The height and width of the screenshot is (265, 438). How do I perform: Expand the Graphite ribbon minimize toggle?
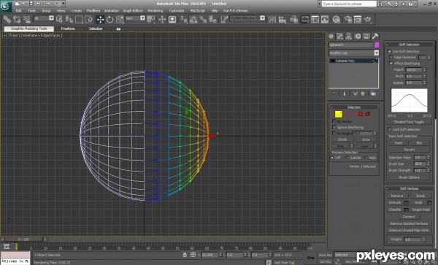pyautogui.click(x=118, y=28)
